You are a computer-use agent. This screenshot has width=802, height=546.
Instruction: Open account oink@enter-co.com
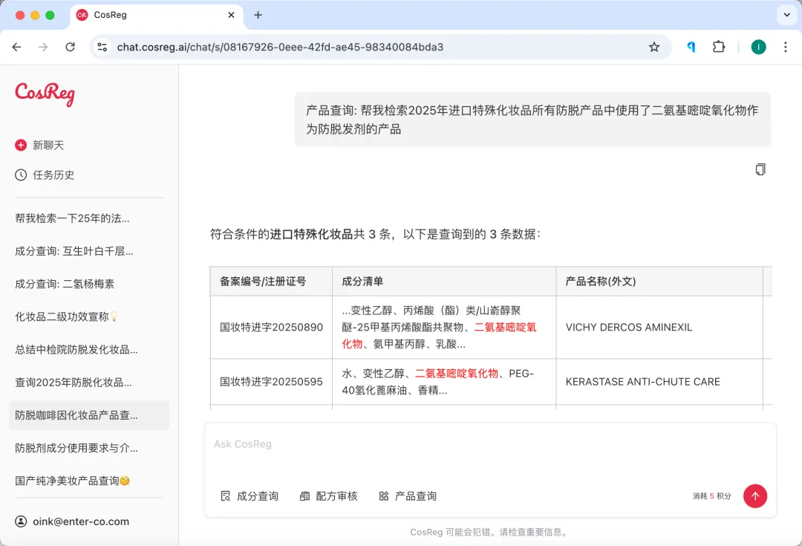tap(72, 521)
